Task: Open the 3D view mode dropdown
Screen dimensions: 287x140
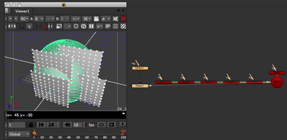Action: [87, 19]
